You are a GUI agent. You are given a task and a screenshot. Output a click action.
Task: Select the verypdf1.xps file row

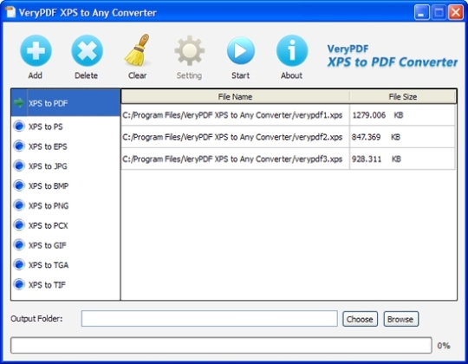pos(288,115)
